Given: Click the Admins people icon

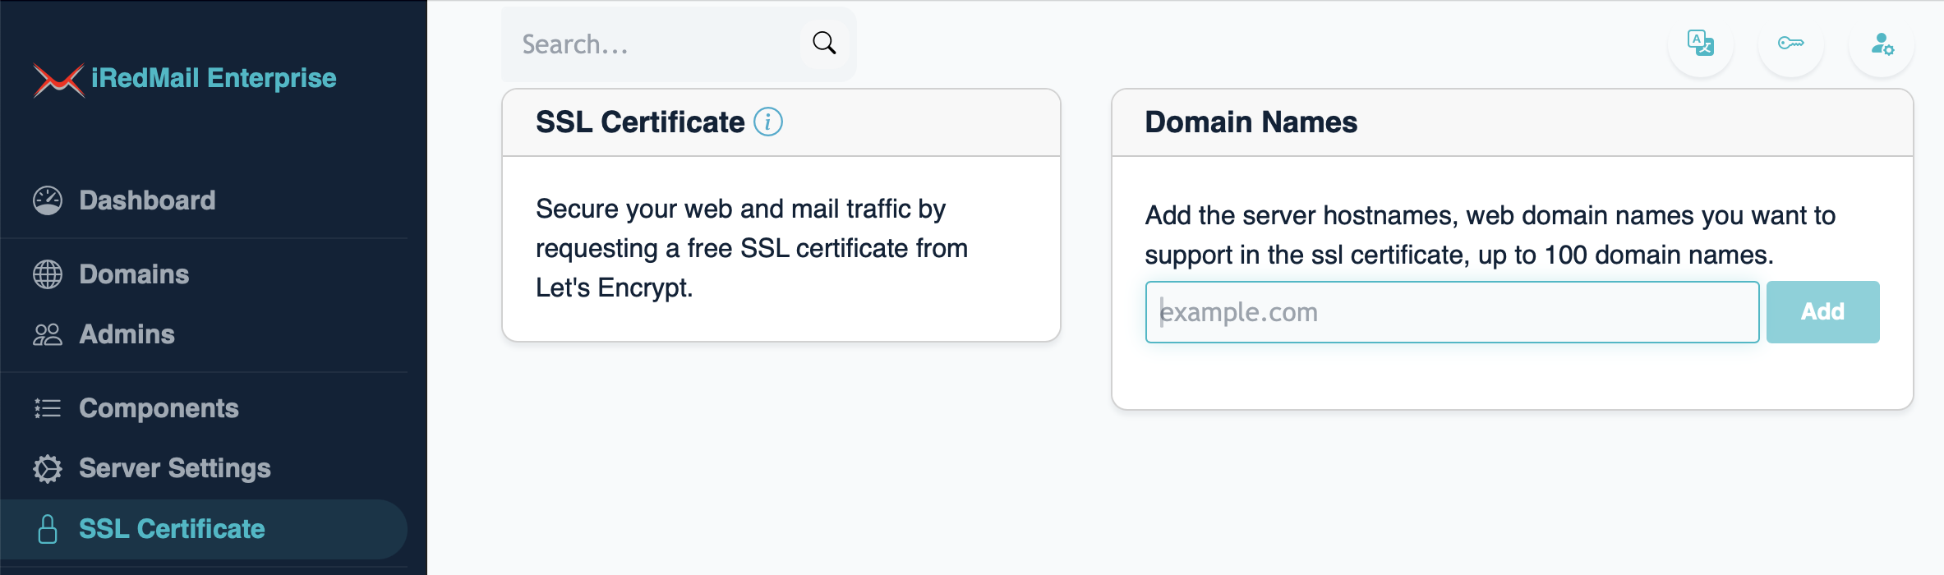Looking at the screenshot, I should (48, 334).
